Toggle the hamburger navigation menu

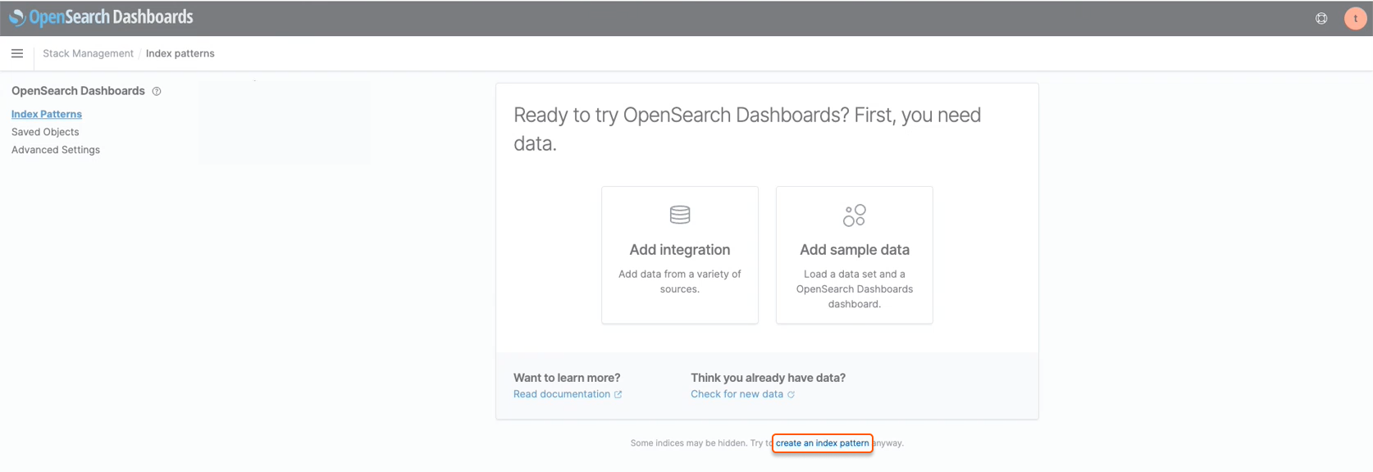tap(17, 53)
